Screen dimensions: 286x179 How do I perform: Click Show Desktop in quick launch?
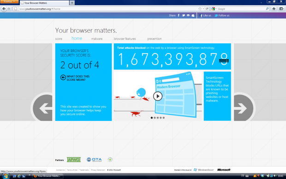pyautogui.click(x=14, y=176)
